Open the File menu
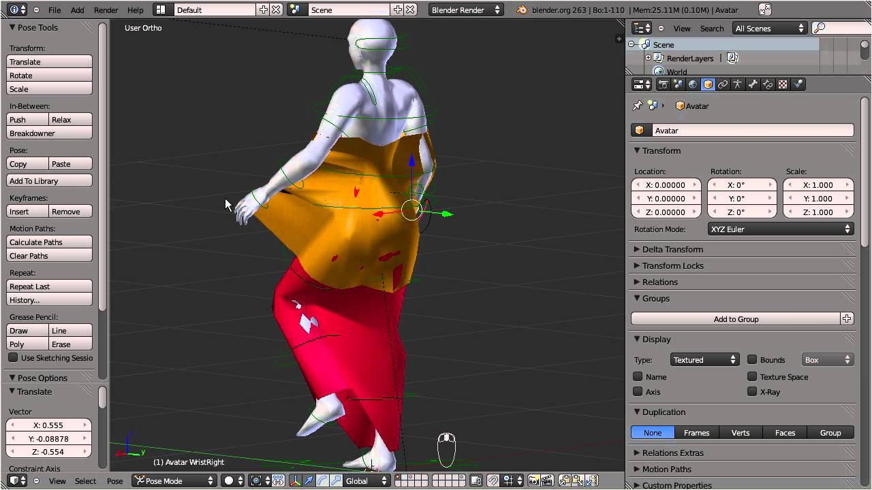Image resolution: width=872 pixels, height=490 pixels. pos(54,10)
